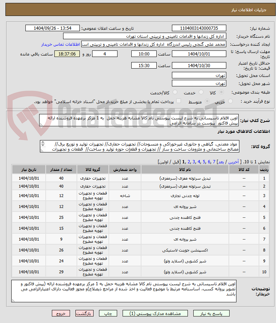Click quantity 26 in row 8

(x=61, y=250)
